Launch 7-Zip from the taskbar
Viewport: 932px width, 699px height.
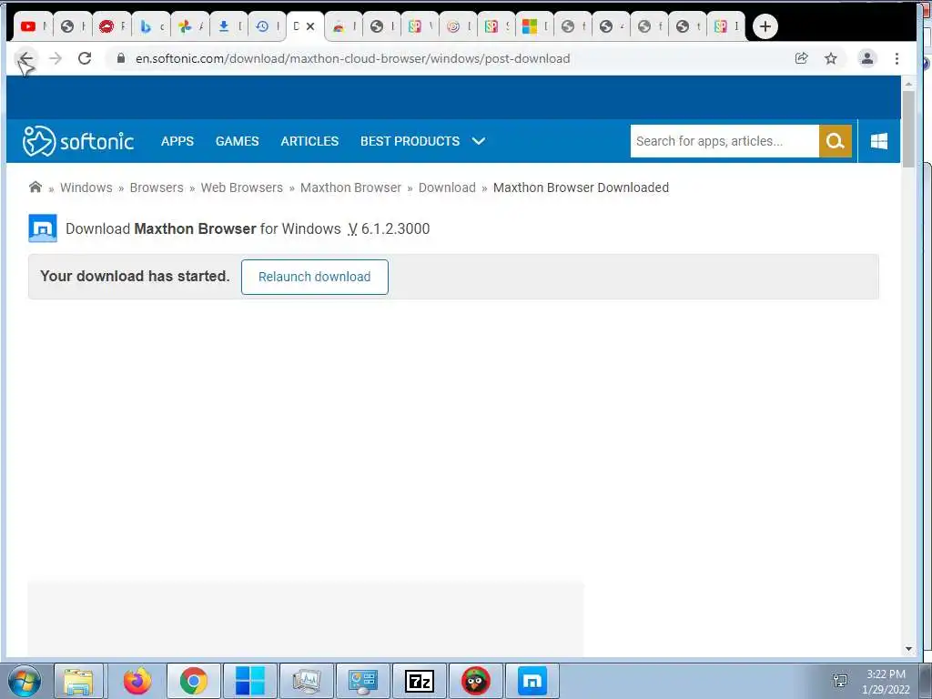point(419,681)
